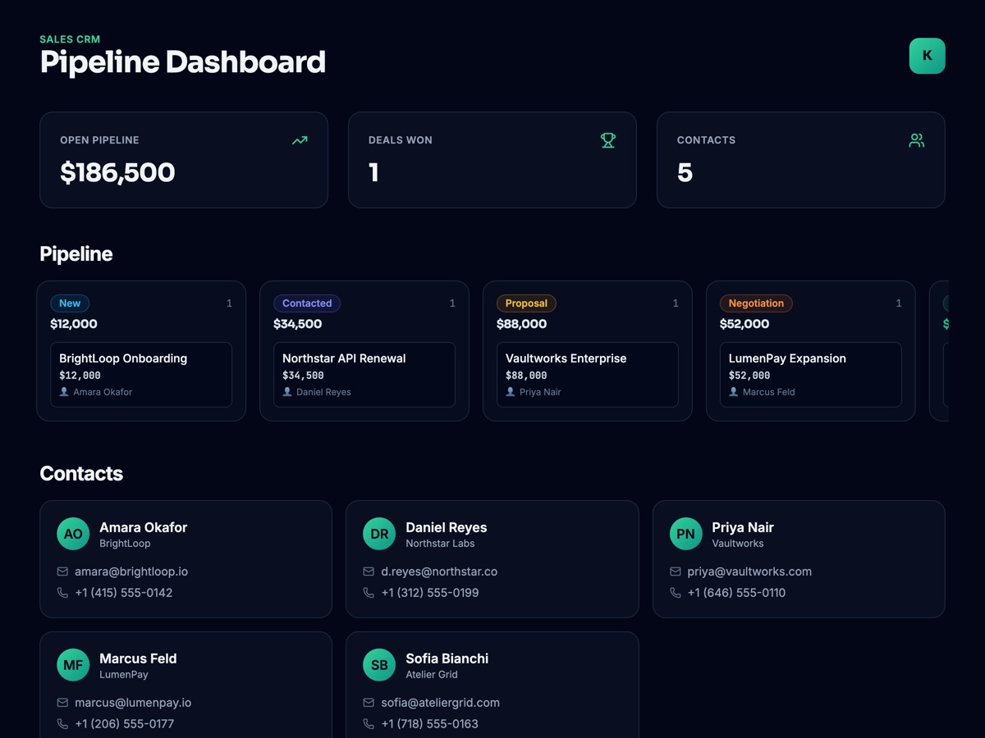
Task: Click the Amara Okafor contact name
Action: coord(144,527)
